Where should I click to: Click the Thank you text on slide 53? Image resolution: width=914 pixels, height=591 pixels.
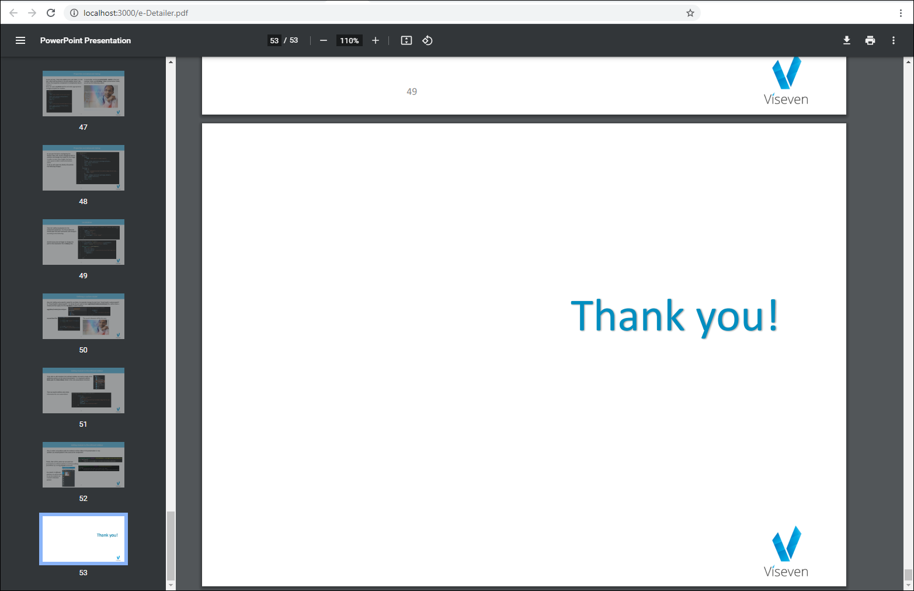(x=675, y=316)
